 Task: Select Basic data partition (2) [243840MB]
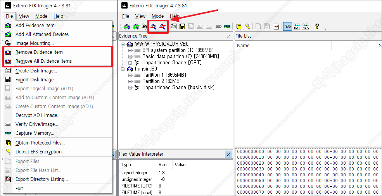click(180, 56)
